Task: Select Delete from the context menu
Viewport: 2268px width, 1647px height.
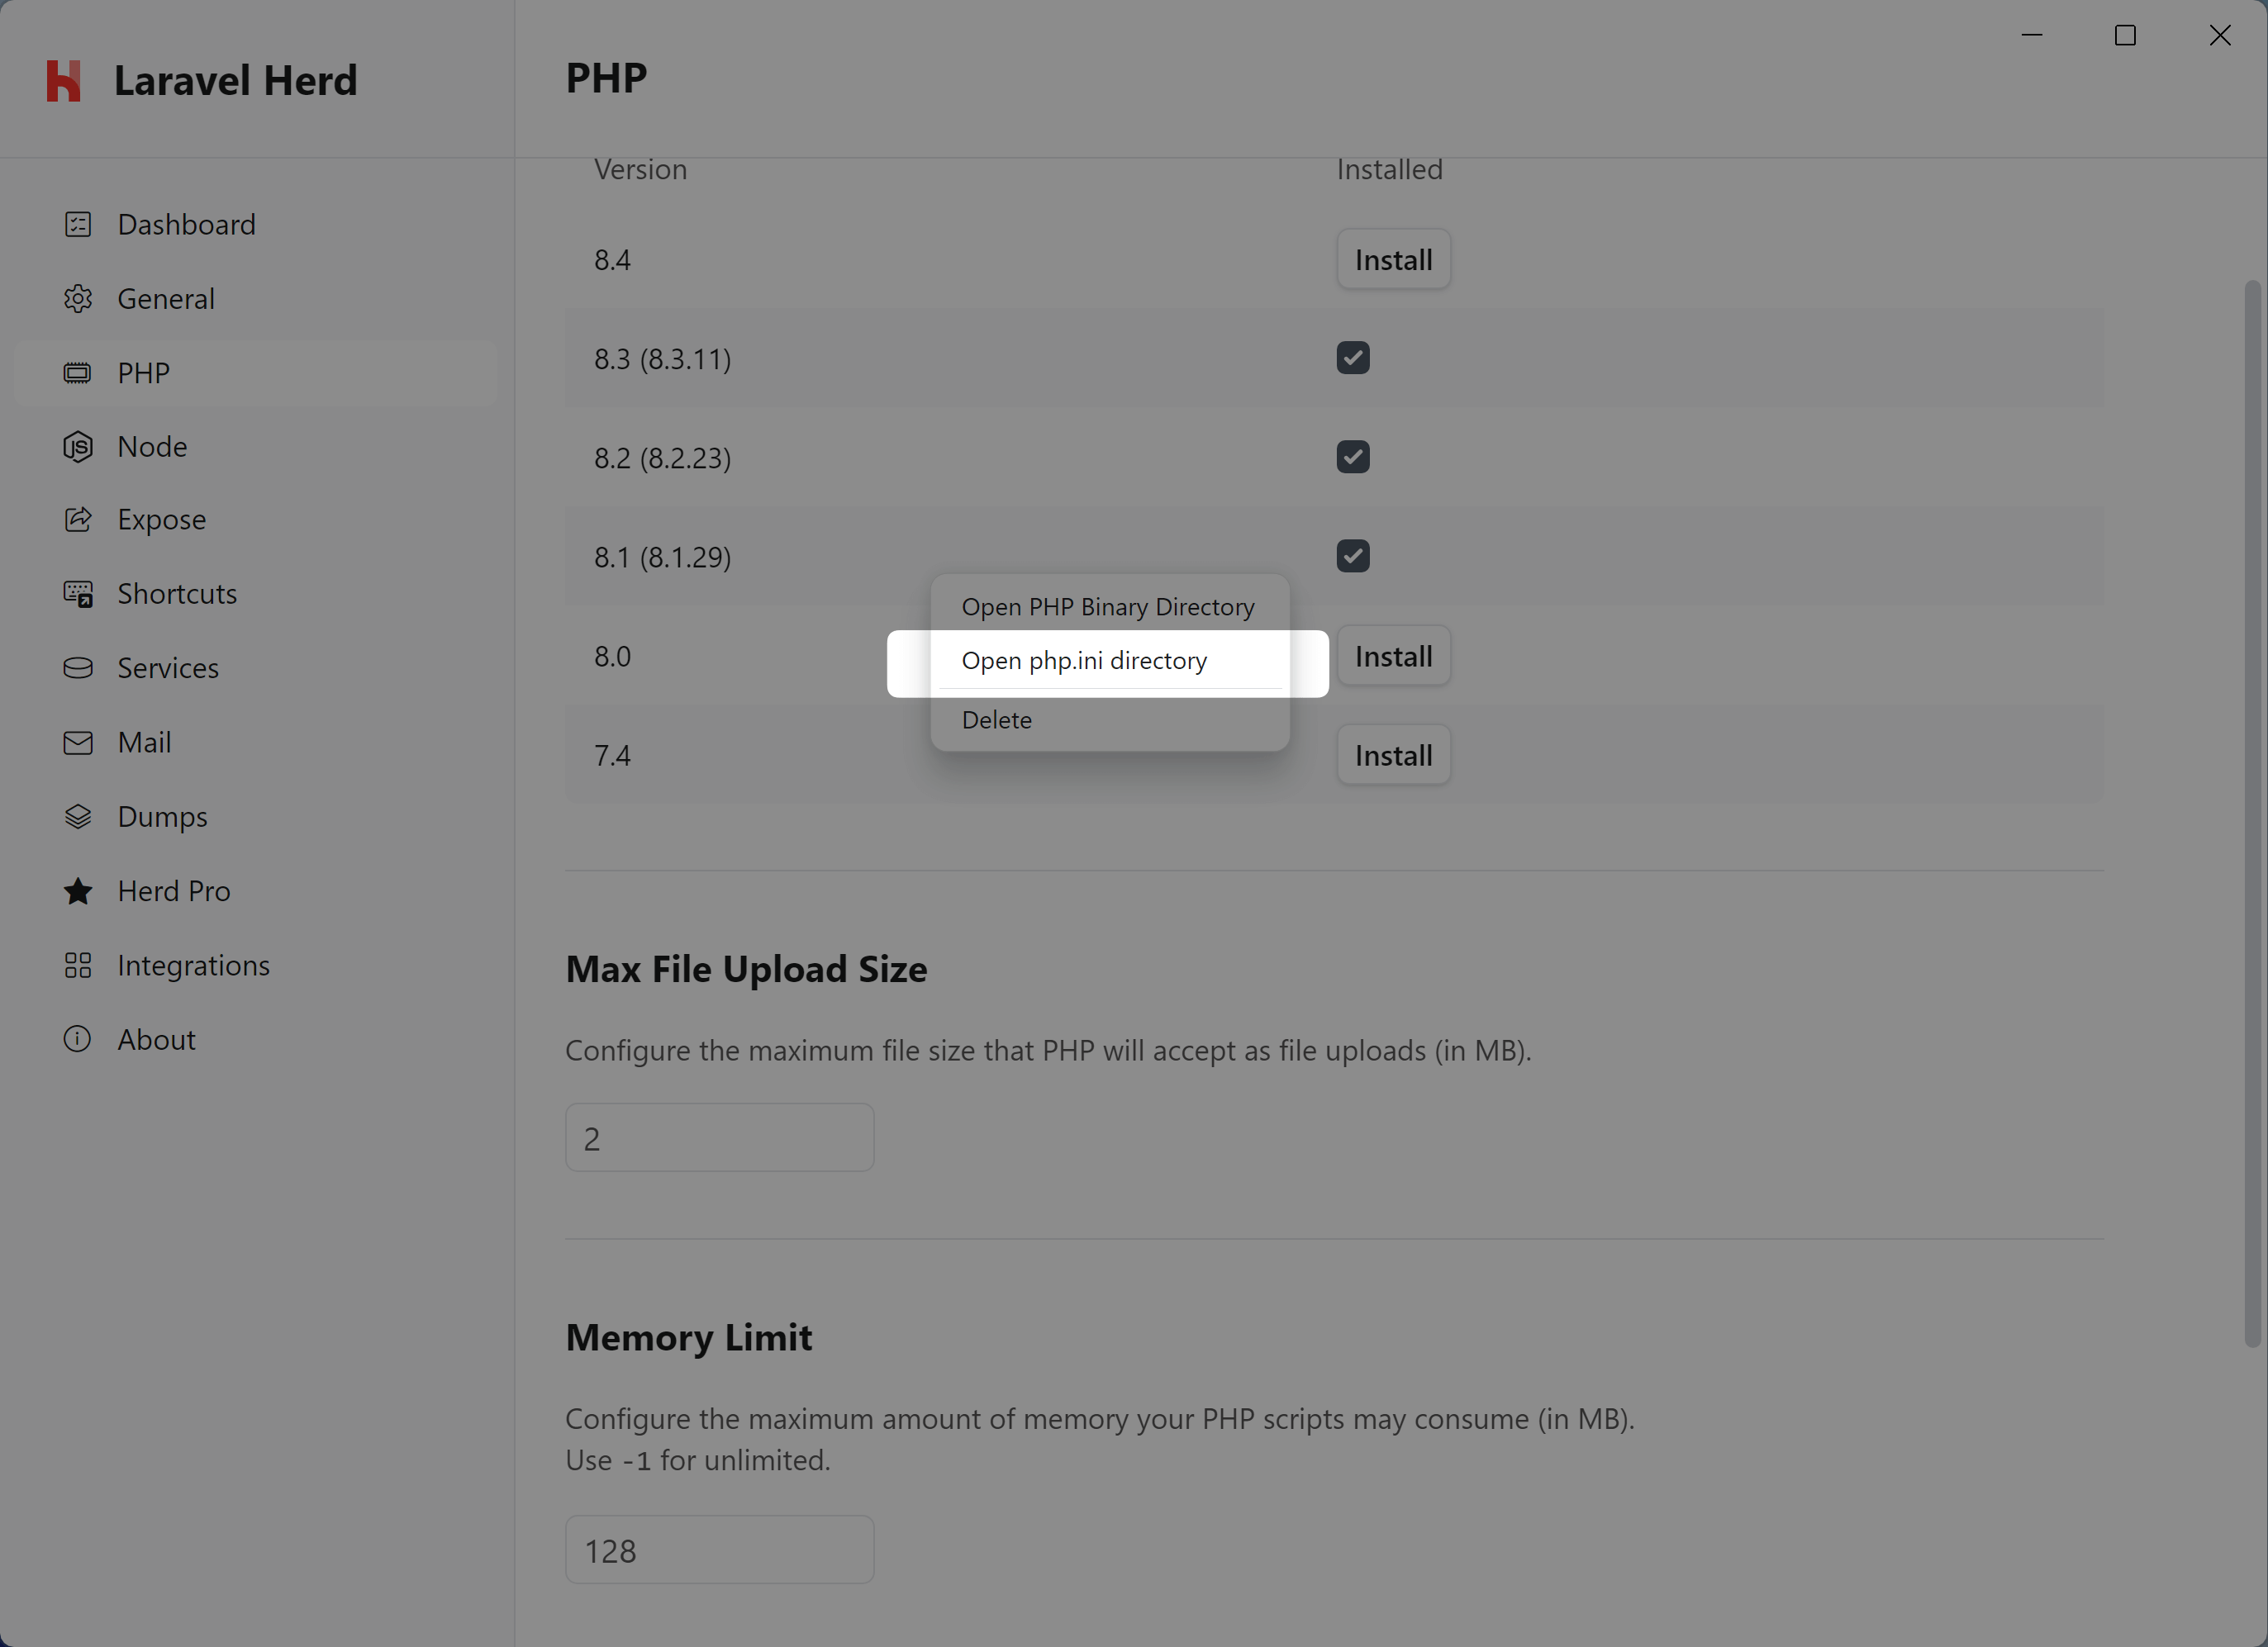Action: [x=996, y=718]
